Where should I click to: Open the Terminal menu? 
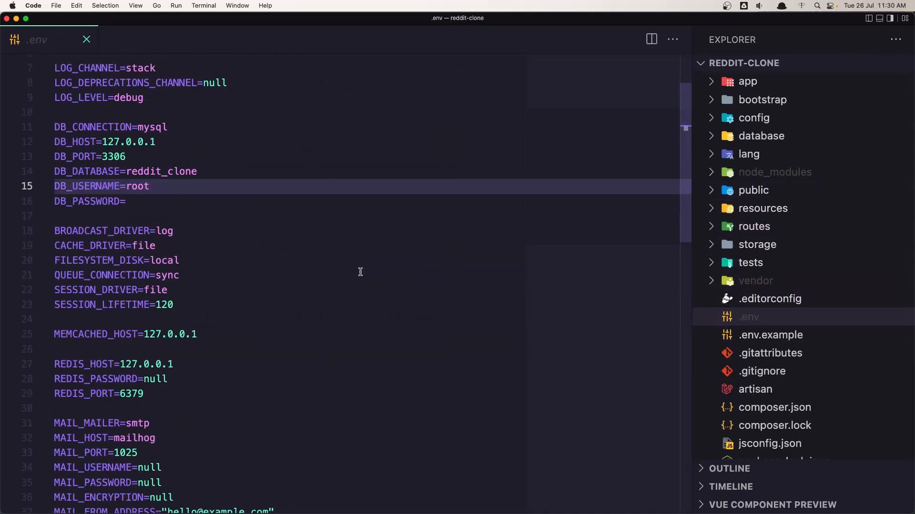point(203,6)
